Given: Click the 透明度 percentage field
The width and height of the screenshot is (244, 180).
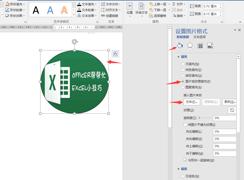Looking at the screenshot, I should (224, 118).
